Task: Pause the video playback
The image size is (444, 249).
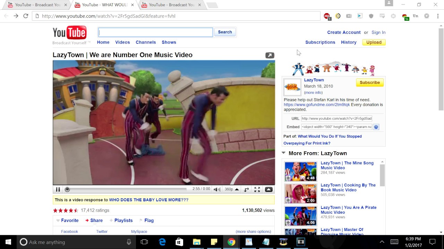Action: [x=58, y=190]
